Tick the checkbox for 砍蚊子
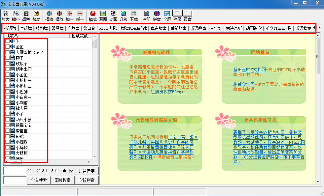 click(7, 63)
